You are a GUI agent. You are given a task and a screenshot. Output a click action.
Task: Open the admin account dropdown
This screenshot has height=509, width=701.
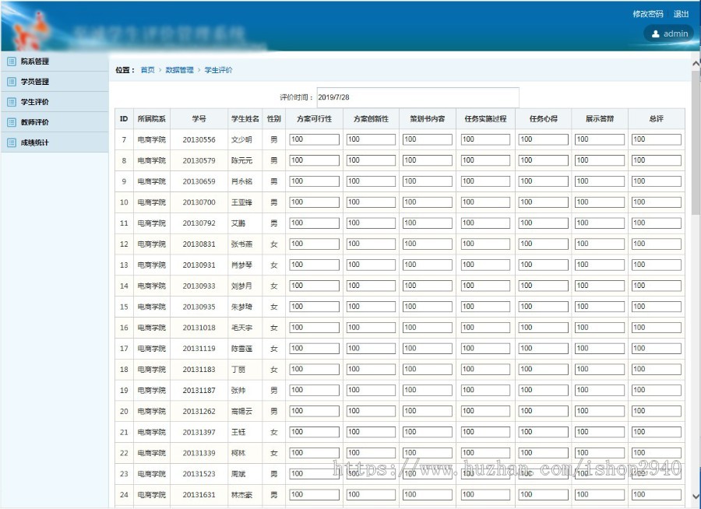pos(668,33)
